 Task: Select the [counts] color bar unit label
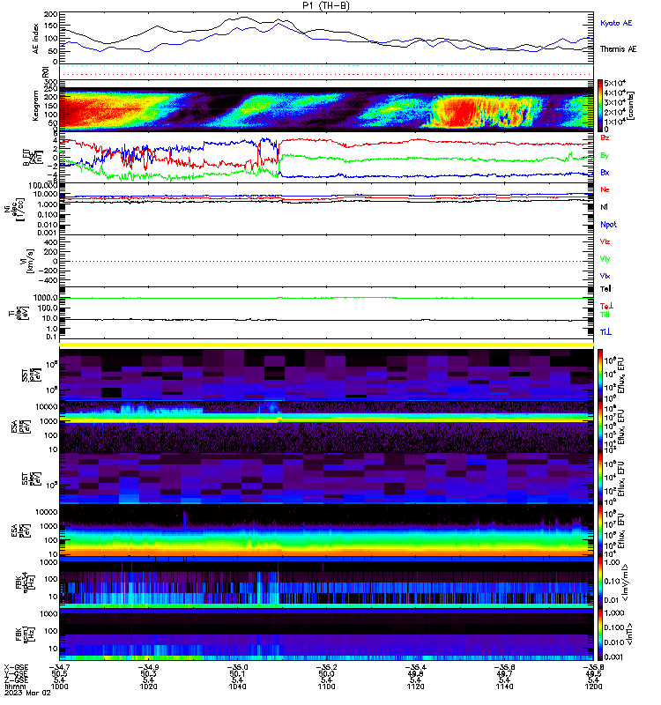coord(631,106)
